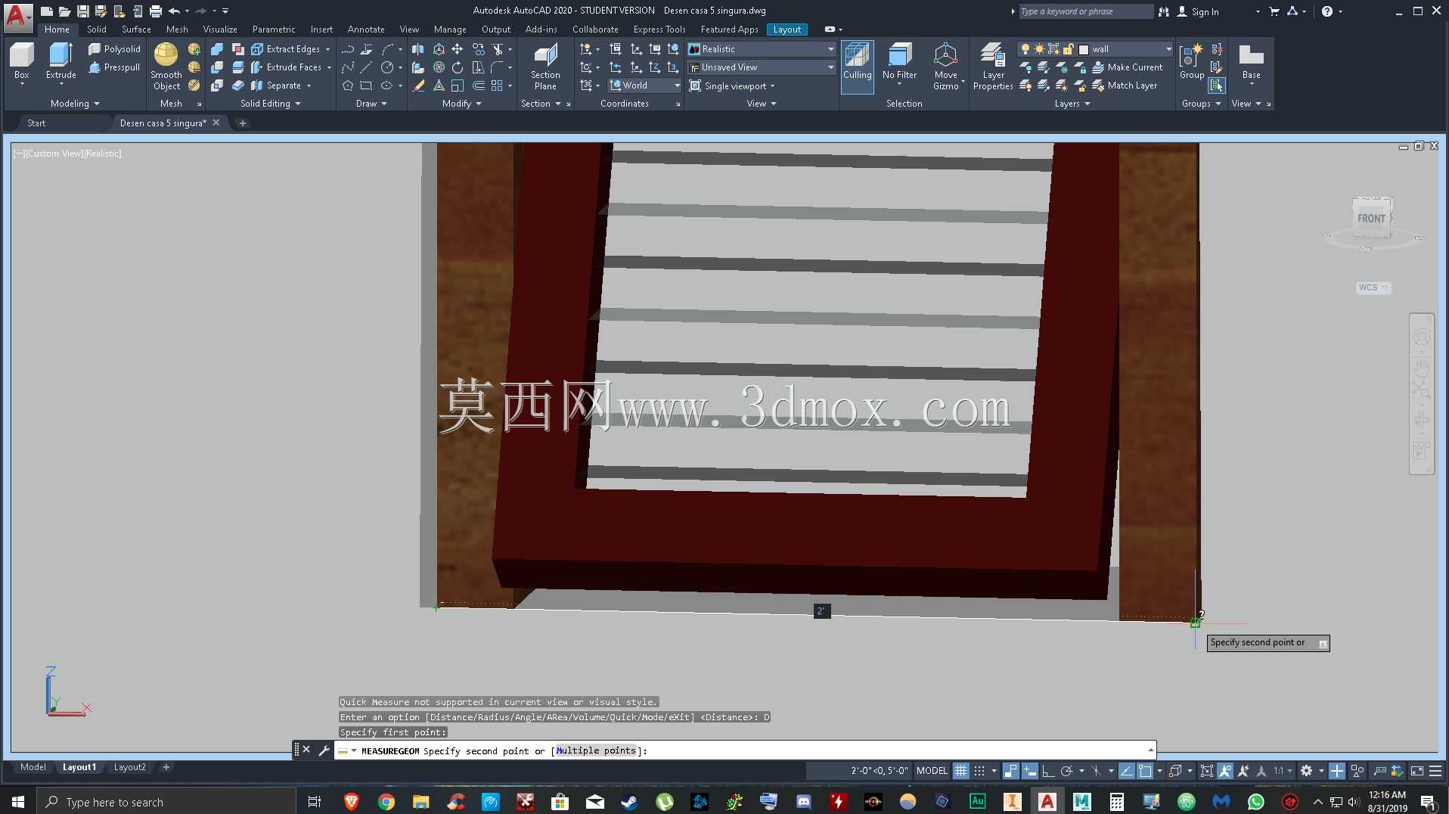Viewport: 1449px width, 814px height.
Task: Click the Polysolid tool
Action: coord(114,48)
